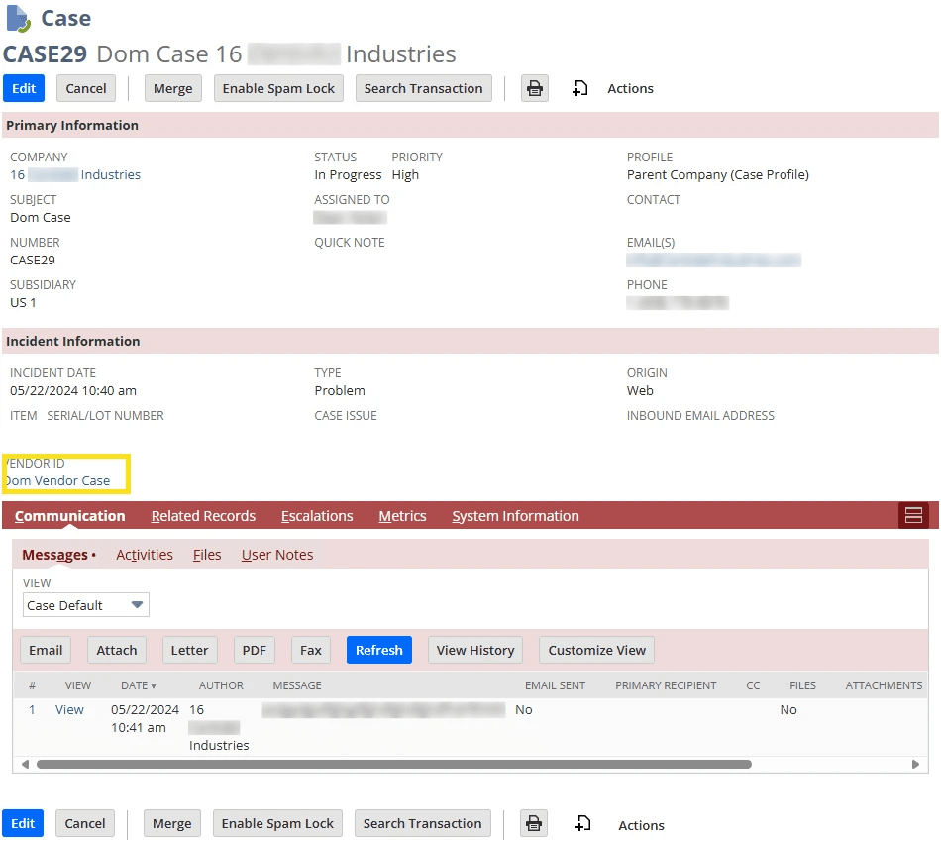Click the profile 'Parent Company (Case Profile)'
Screen dimensions: 941x842
[x=718, y=174]
